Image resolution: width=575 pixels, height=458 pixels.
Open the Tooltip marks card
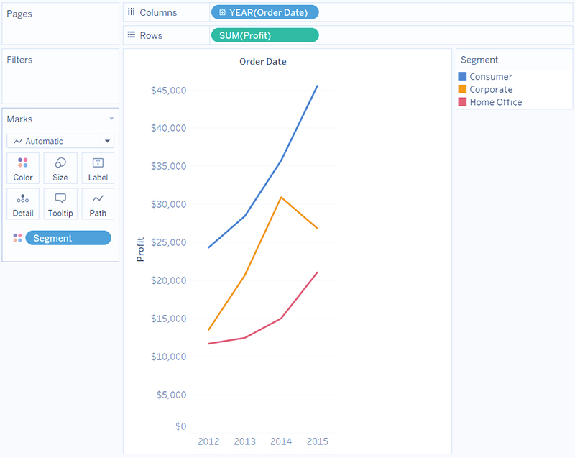tap(60, 204)
